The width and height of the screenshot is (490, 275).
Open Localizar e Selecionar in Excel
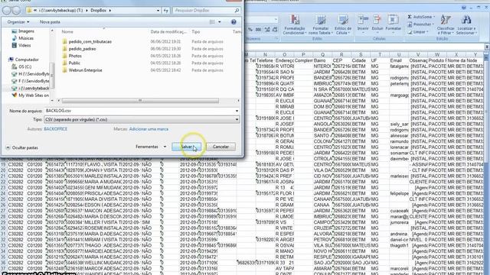(466, 24)
